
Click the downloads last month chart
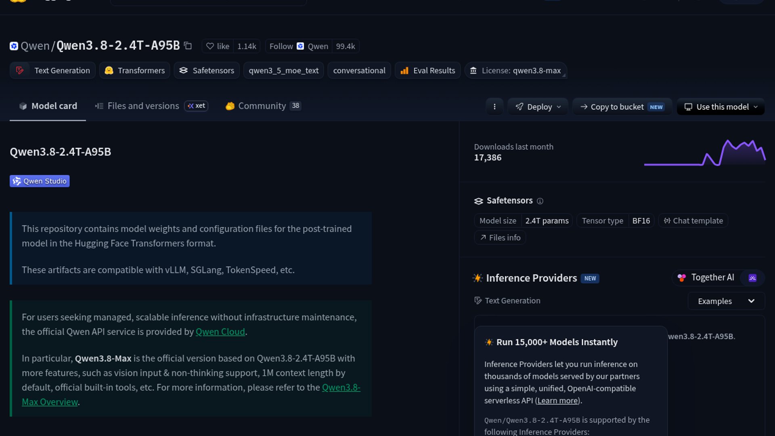click(x=704, y=153)
